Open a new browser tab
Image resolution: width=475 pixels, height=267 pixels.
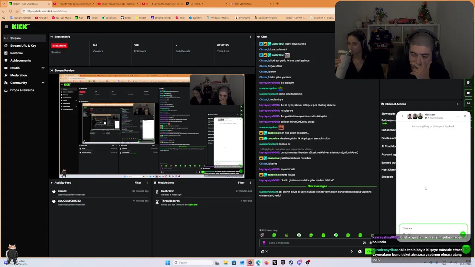click(x=277, y=4)
